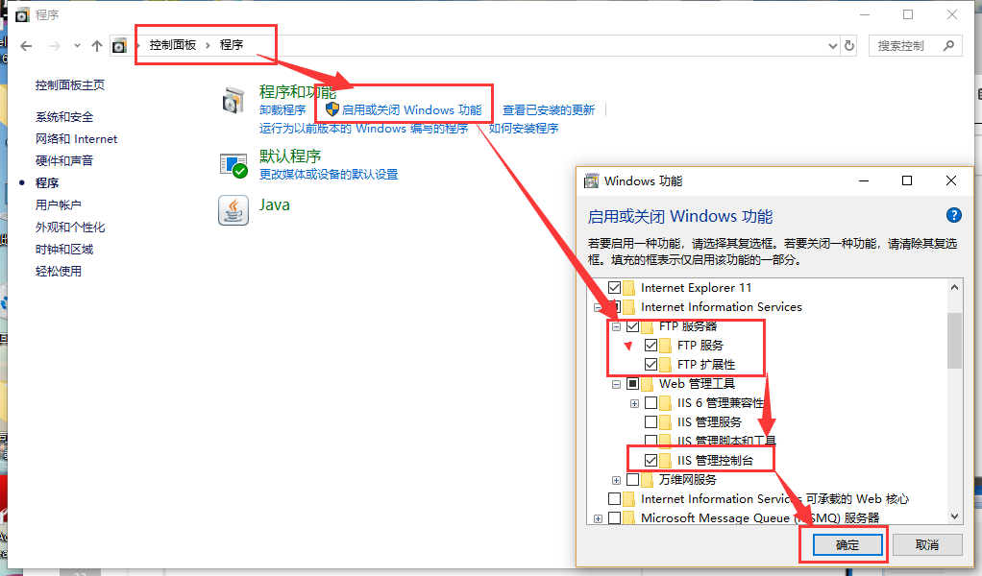The image size is (982, 576).
Task: Open the address bar history dropdown
Action: click(832, 46)
